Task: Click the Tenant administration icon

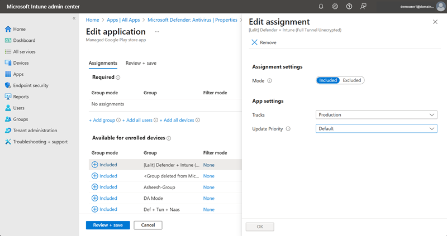Action: coord(8,131)
